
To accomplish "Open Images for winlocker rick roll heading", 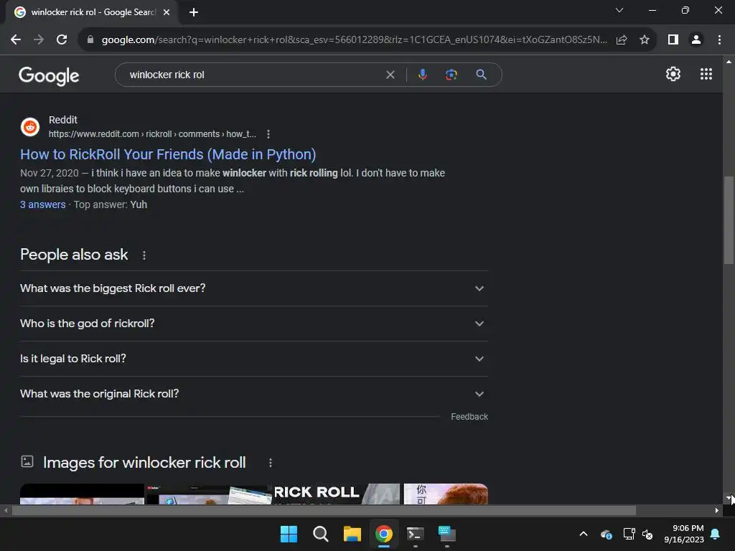I will 144,463.
